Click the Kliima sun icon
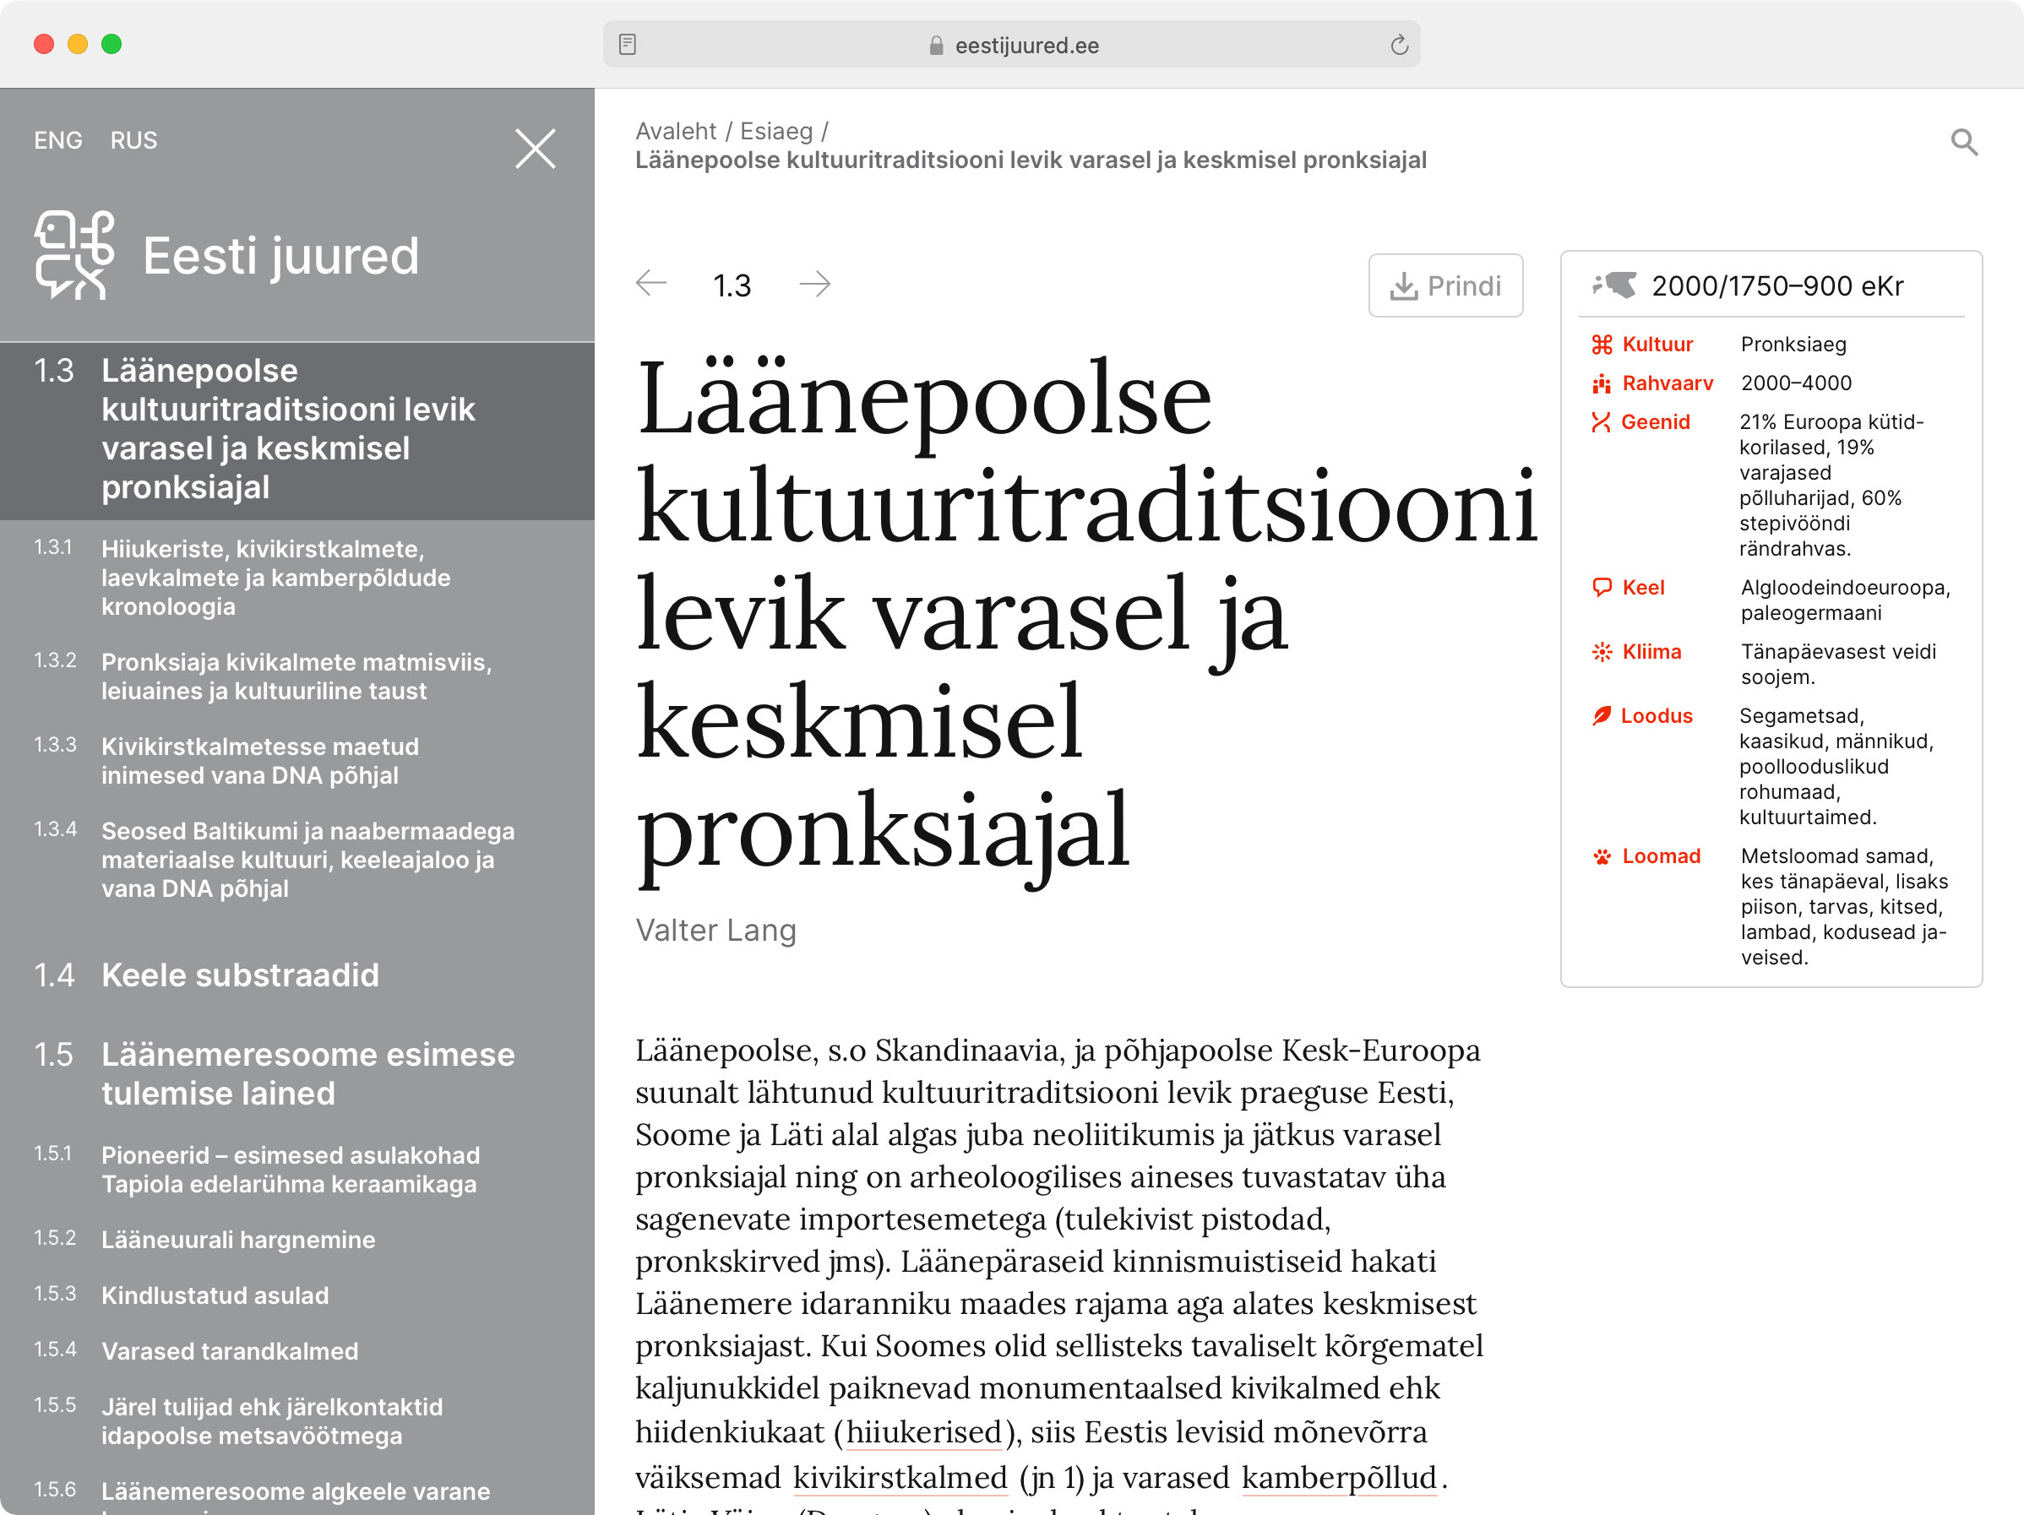2024x1515 pixels. (1602, 651)
